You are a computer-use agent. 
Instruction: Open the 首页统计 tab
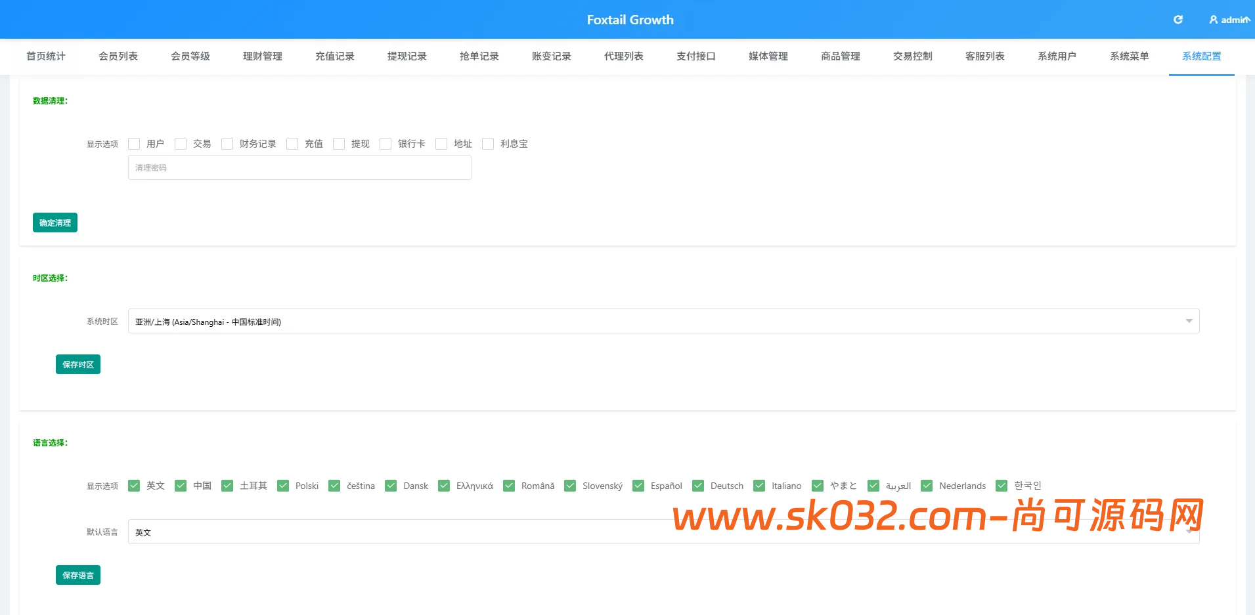[x=46, y=56]
